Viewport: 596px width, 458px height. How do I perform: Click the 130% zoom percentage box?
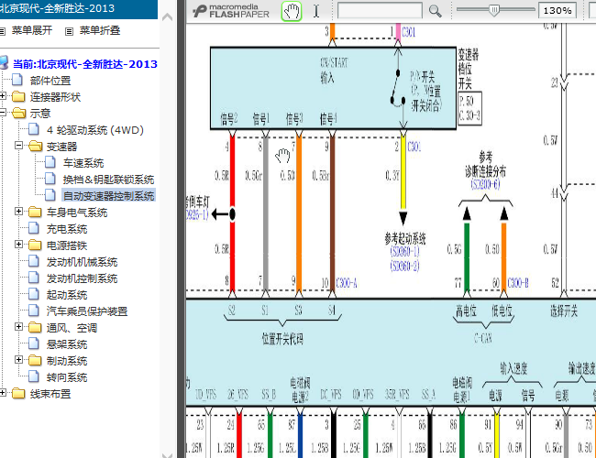click(557, 11)
